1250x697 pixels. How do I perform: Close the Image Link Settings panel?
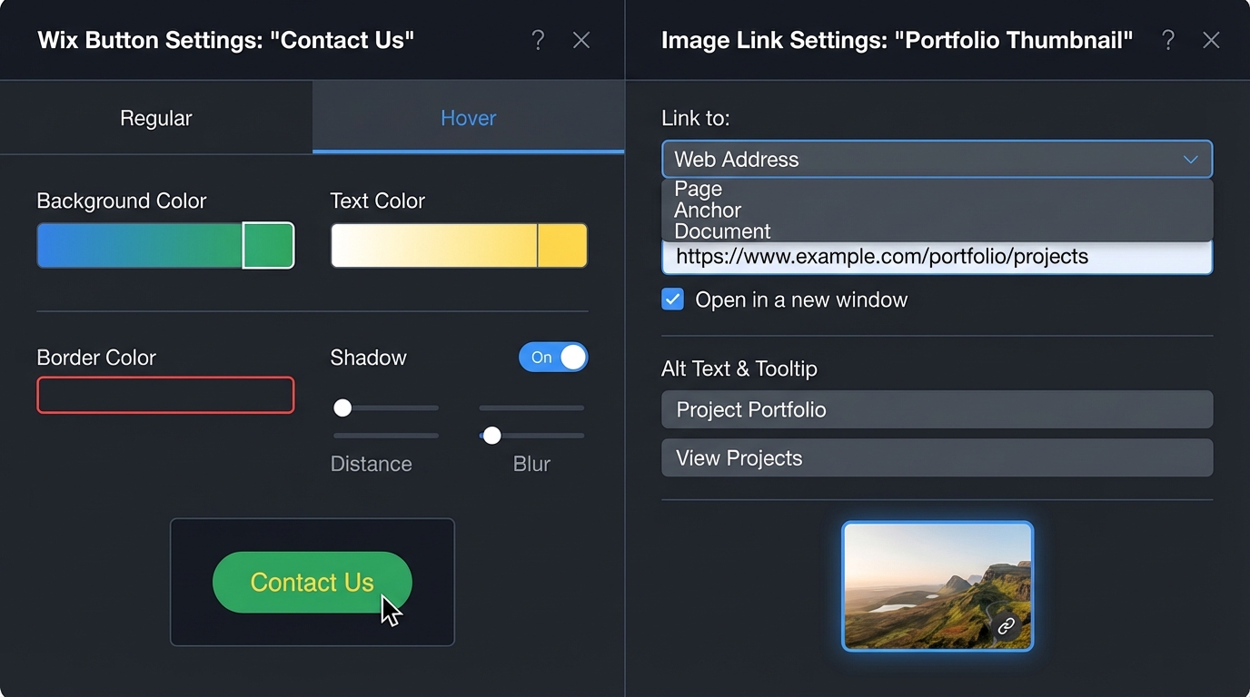click(x=1212, y=40)
